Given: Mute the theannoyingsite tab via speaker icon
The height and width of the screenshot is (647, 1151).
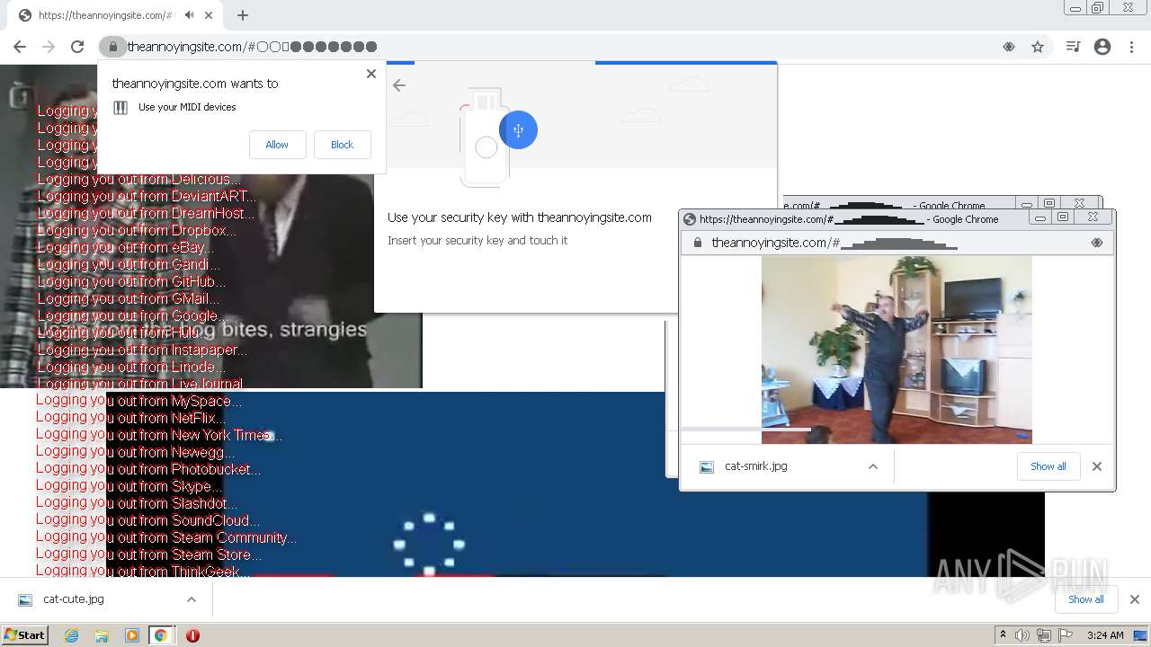Looking at the screenshot, I should tap(189, 15).
